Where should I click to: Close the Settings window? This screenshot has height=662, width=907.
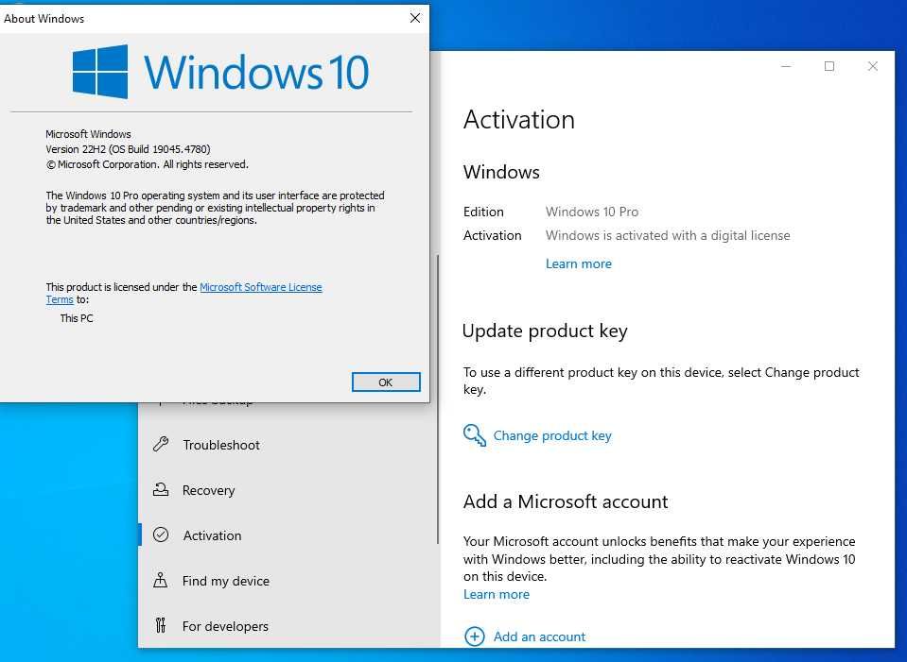tap(872, 66)
